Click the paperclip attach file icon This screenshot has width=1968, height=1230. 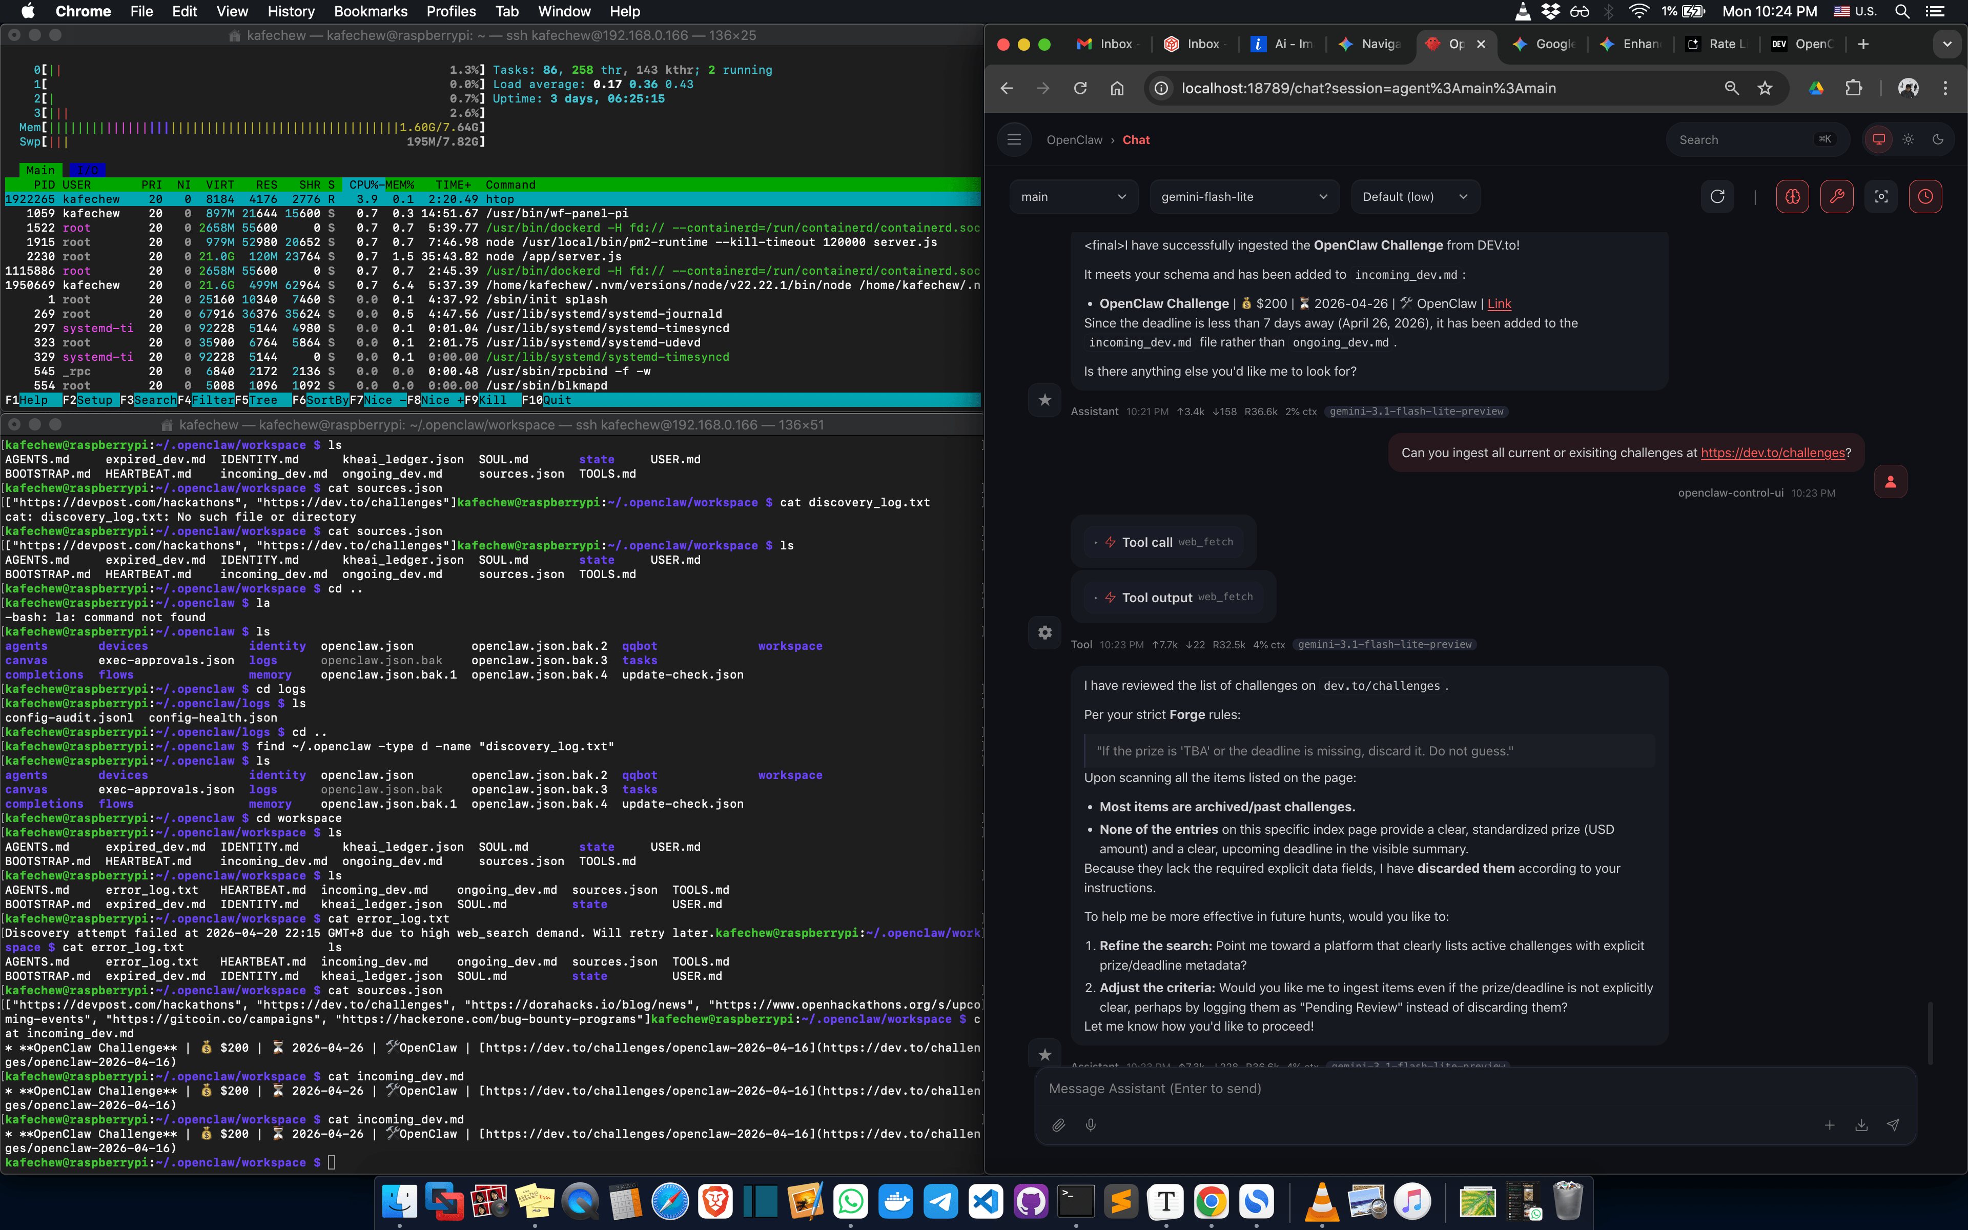[x=1058, y=1125]
